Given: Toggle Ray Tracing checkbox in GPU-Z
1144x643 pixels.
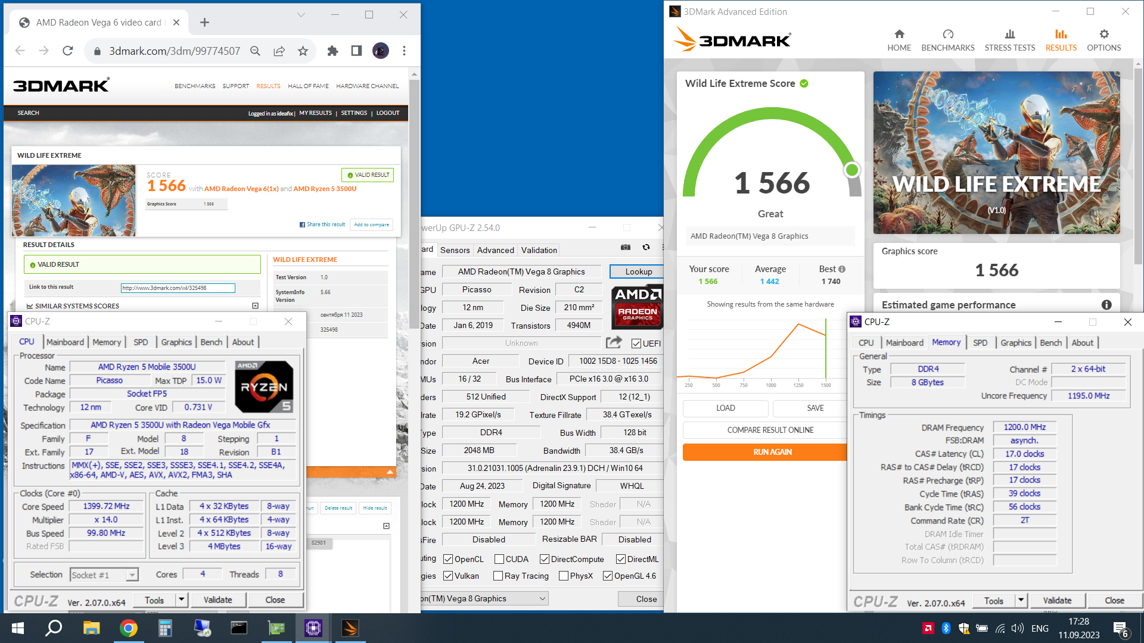Looking at the screenshot, I should click(x=498, y=576).
